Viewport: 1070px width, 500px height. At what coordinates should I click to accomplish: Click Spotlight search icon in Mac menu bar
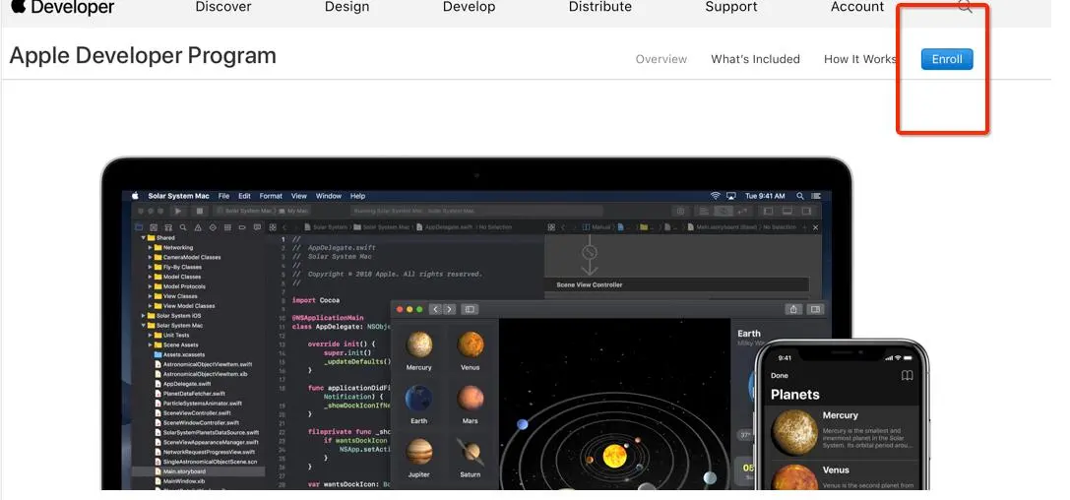800,196
